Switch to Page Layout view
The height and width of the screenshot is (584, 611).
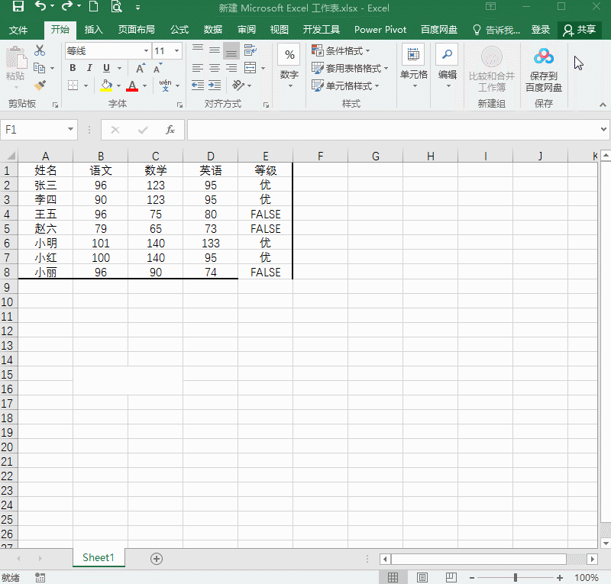click(422, 578)
